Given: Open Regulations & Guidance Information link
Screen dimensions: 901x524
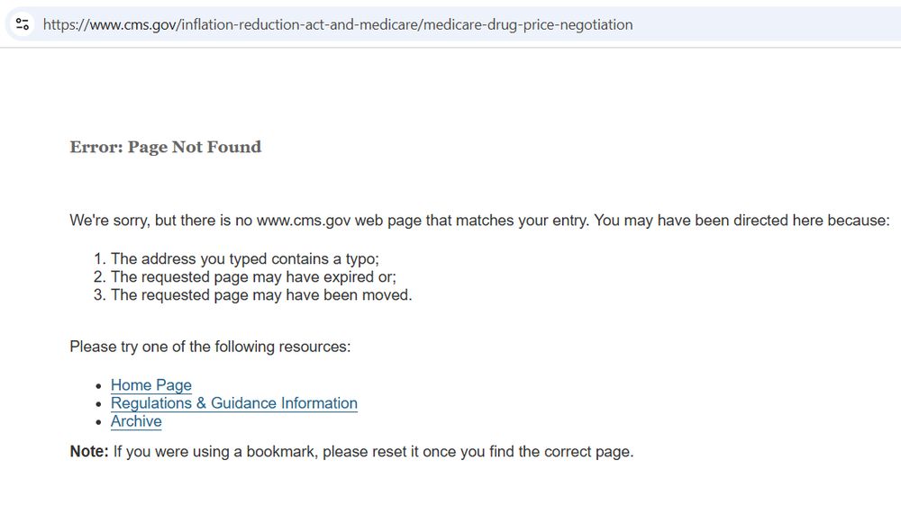Looking at the screenshot, I should (234, 403).
